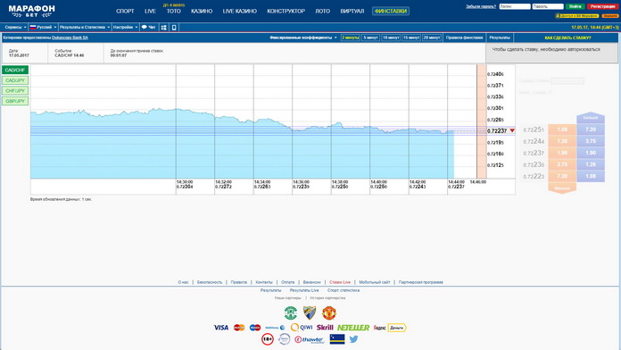Click the Yandex Money payment logo
The image size is (621, 350).
coord(390,328)
